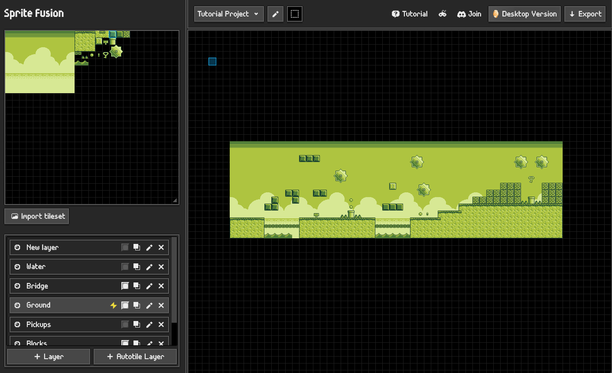Click the tileset preview thumbnail
612x373 pixels.
pyautogui.click(x=65, y=61)
